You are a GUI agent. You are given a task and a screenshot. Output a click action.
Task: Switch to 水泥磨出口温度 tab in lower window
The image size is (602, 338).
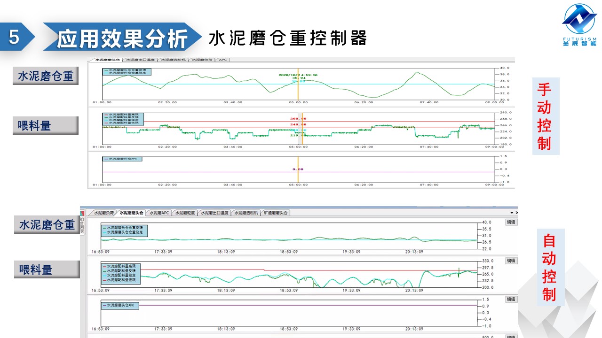pos(214,213)
